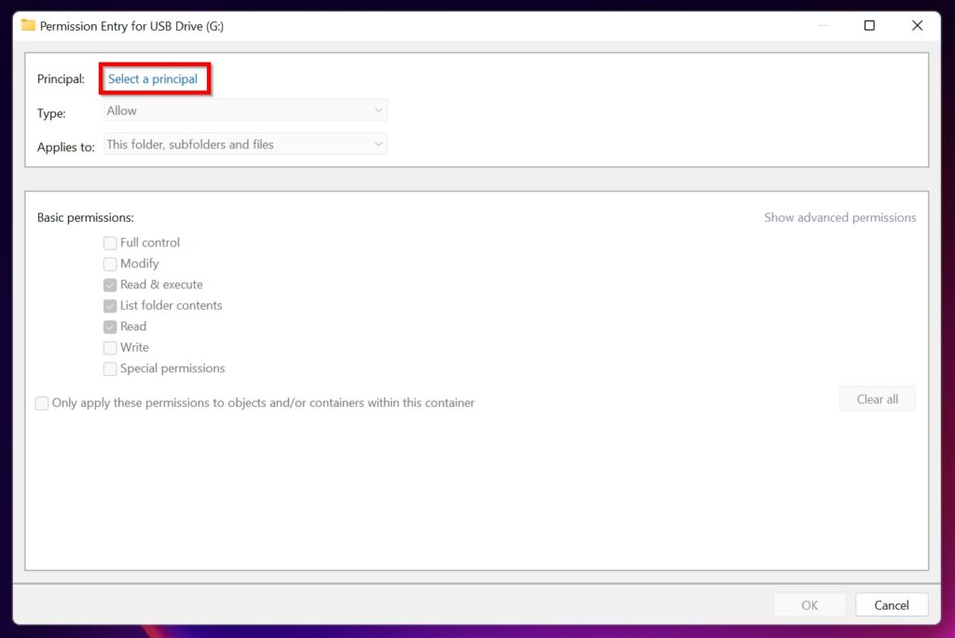The width and height of the screenshot is (955, 638).
Task: Uncheck the List folder contents permission
Action: tap(110, 306)
